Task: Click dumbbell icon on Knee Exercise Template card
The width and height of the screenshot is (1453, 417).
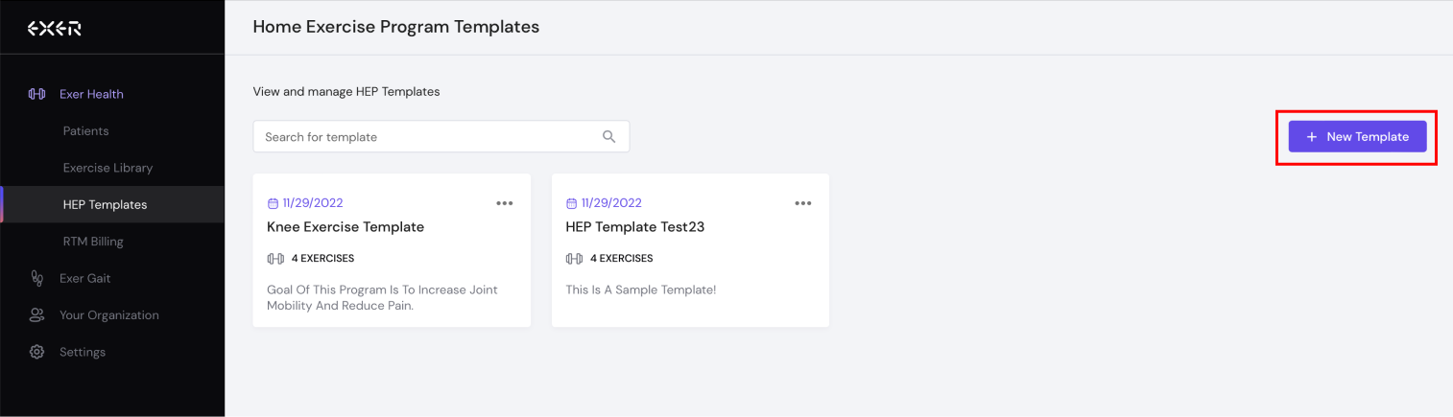Action: (x=275, y=259)
